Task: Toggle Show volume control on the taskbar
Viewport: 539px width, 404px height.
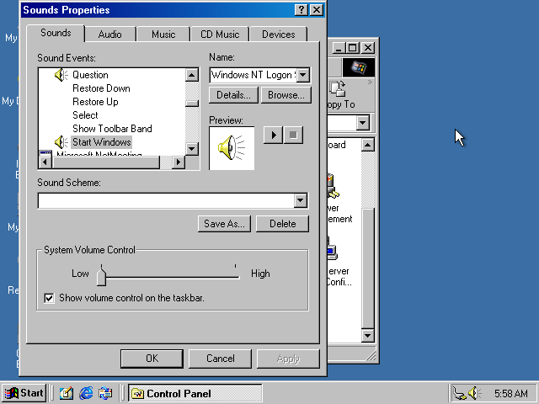Action: click(49, 298)
